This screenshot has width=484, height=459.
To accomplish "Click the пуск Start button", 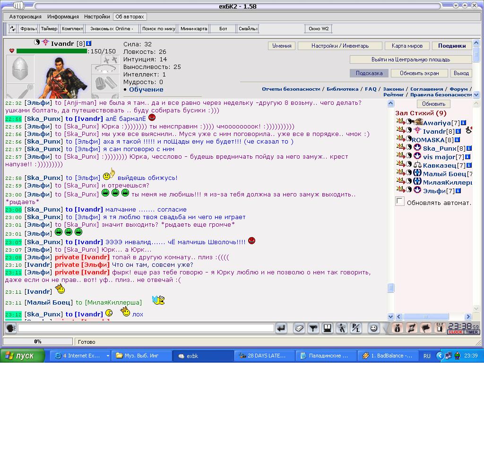I will [22, 356].
